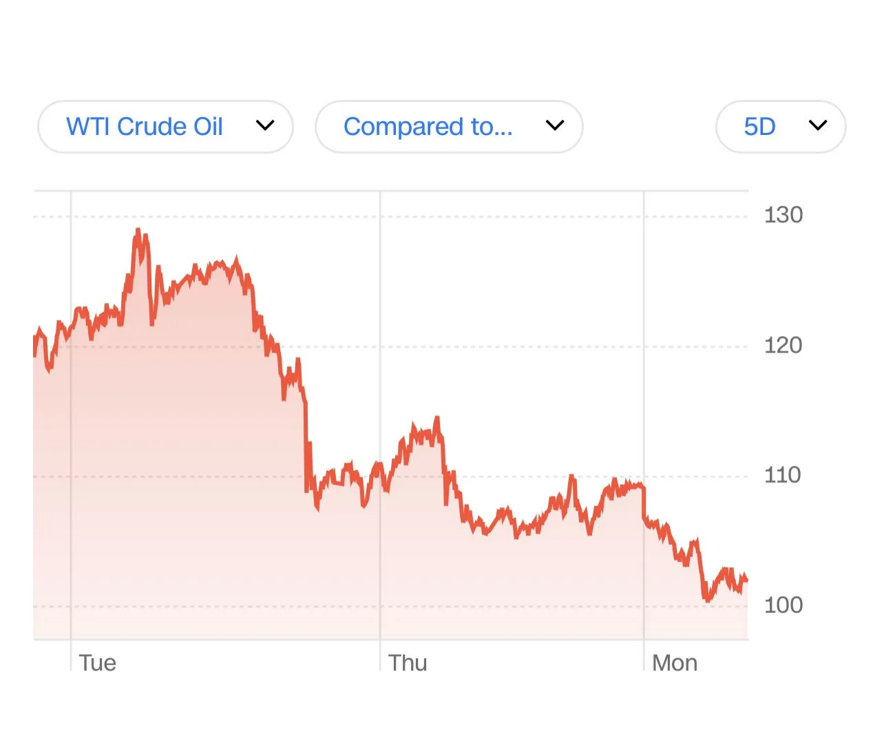Open the Compared to... dropdown
Viewport: 884px width, 754px height.
(428, 127)
